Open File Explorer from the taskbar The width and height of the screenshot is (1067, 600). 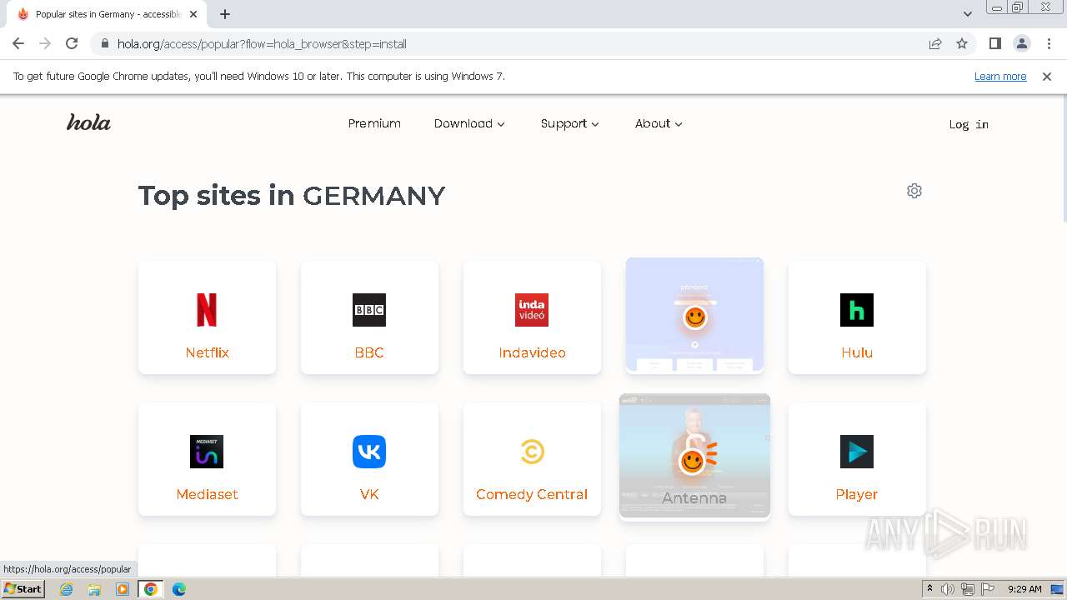tap(94, 589)
